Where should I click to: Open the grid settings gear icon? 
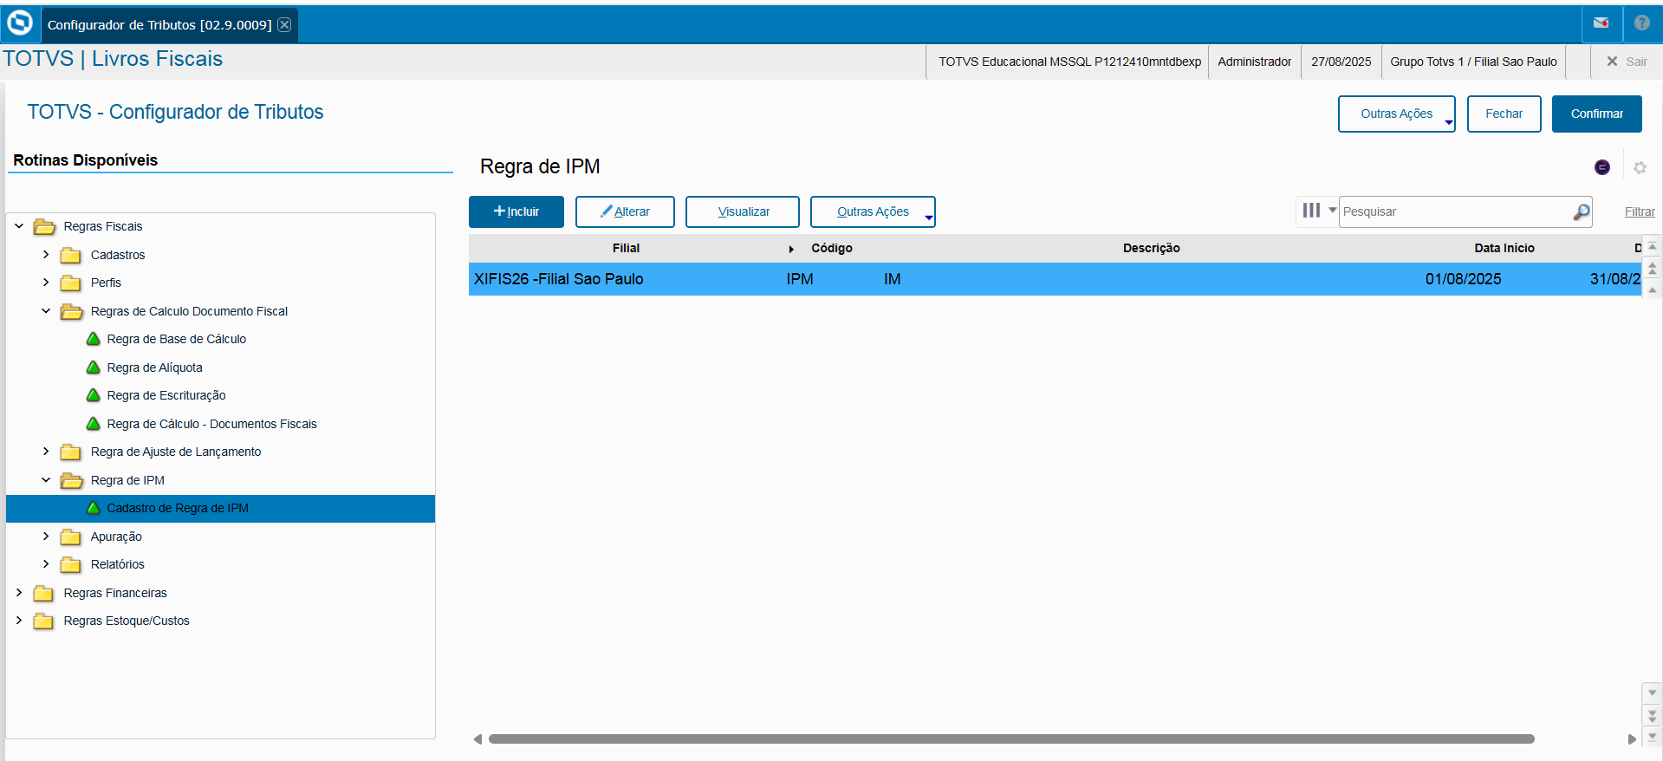pyautogui.click(x=1640, y=167)
